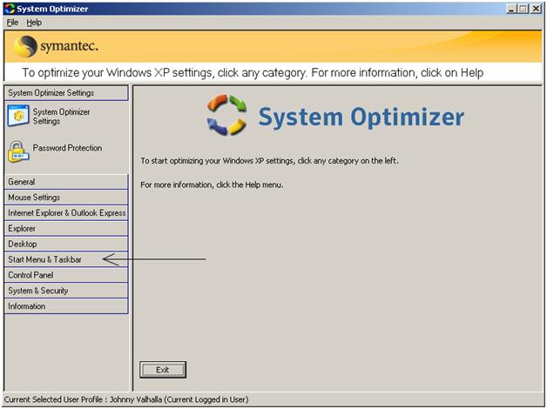This screenshot has width=547, height=409.
Task: Click the Symantec logo in the banner
Action: (56, 46)
